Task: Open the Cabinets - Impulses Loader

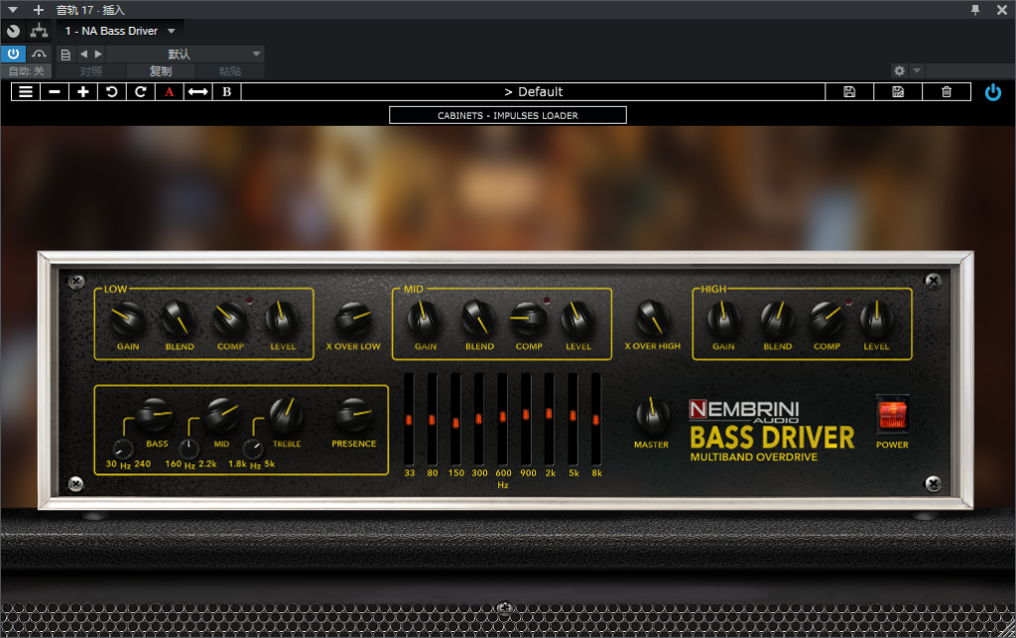Action: [508, 115]
